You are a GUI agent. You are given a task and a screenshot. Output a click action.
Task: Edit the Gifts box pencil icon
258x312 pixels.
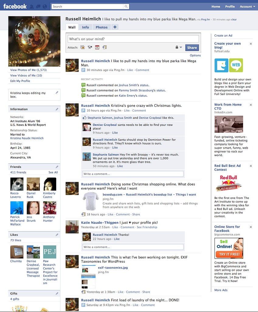[x=57, y=293]
